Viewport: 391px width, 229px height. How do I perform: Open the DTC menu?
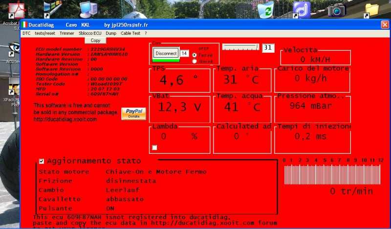pyautogui.click(x=26, y=33)
